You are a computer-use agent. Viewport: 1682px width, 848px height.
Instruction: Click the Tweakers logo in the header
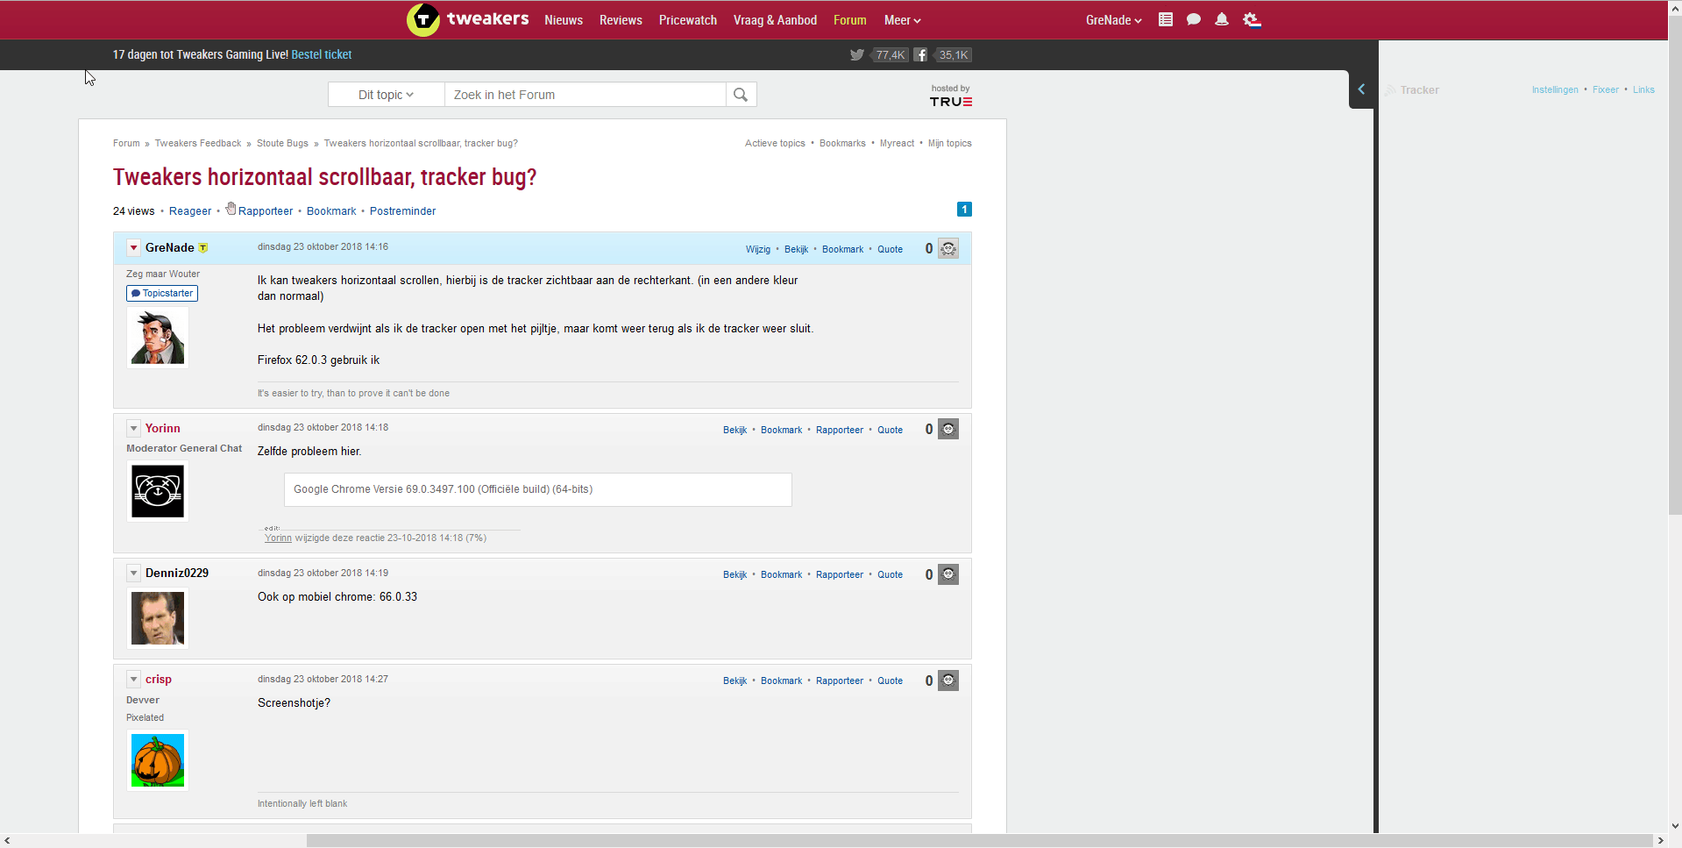[x=468, y=19]
